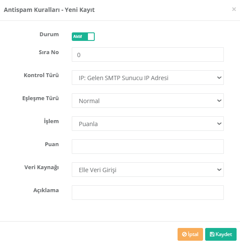The width and height of the screenshot is (240, 245).
Task: Open the Eşleşme Türü dropdown showing Normal
Action: [148, 101]
